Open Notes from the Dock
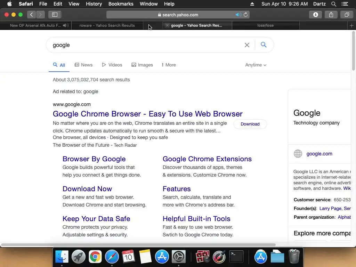Viewport: 356px width, 267px height. point(145,257)
